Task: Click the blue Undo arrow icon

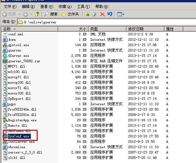Action: click(110, 14)
